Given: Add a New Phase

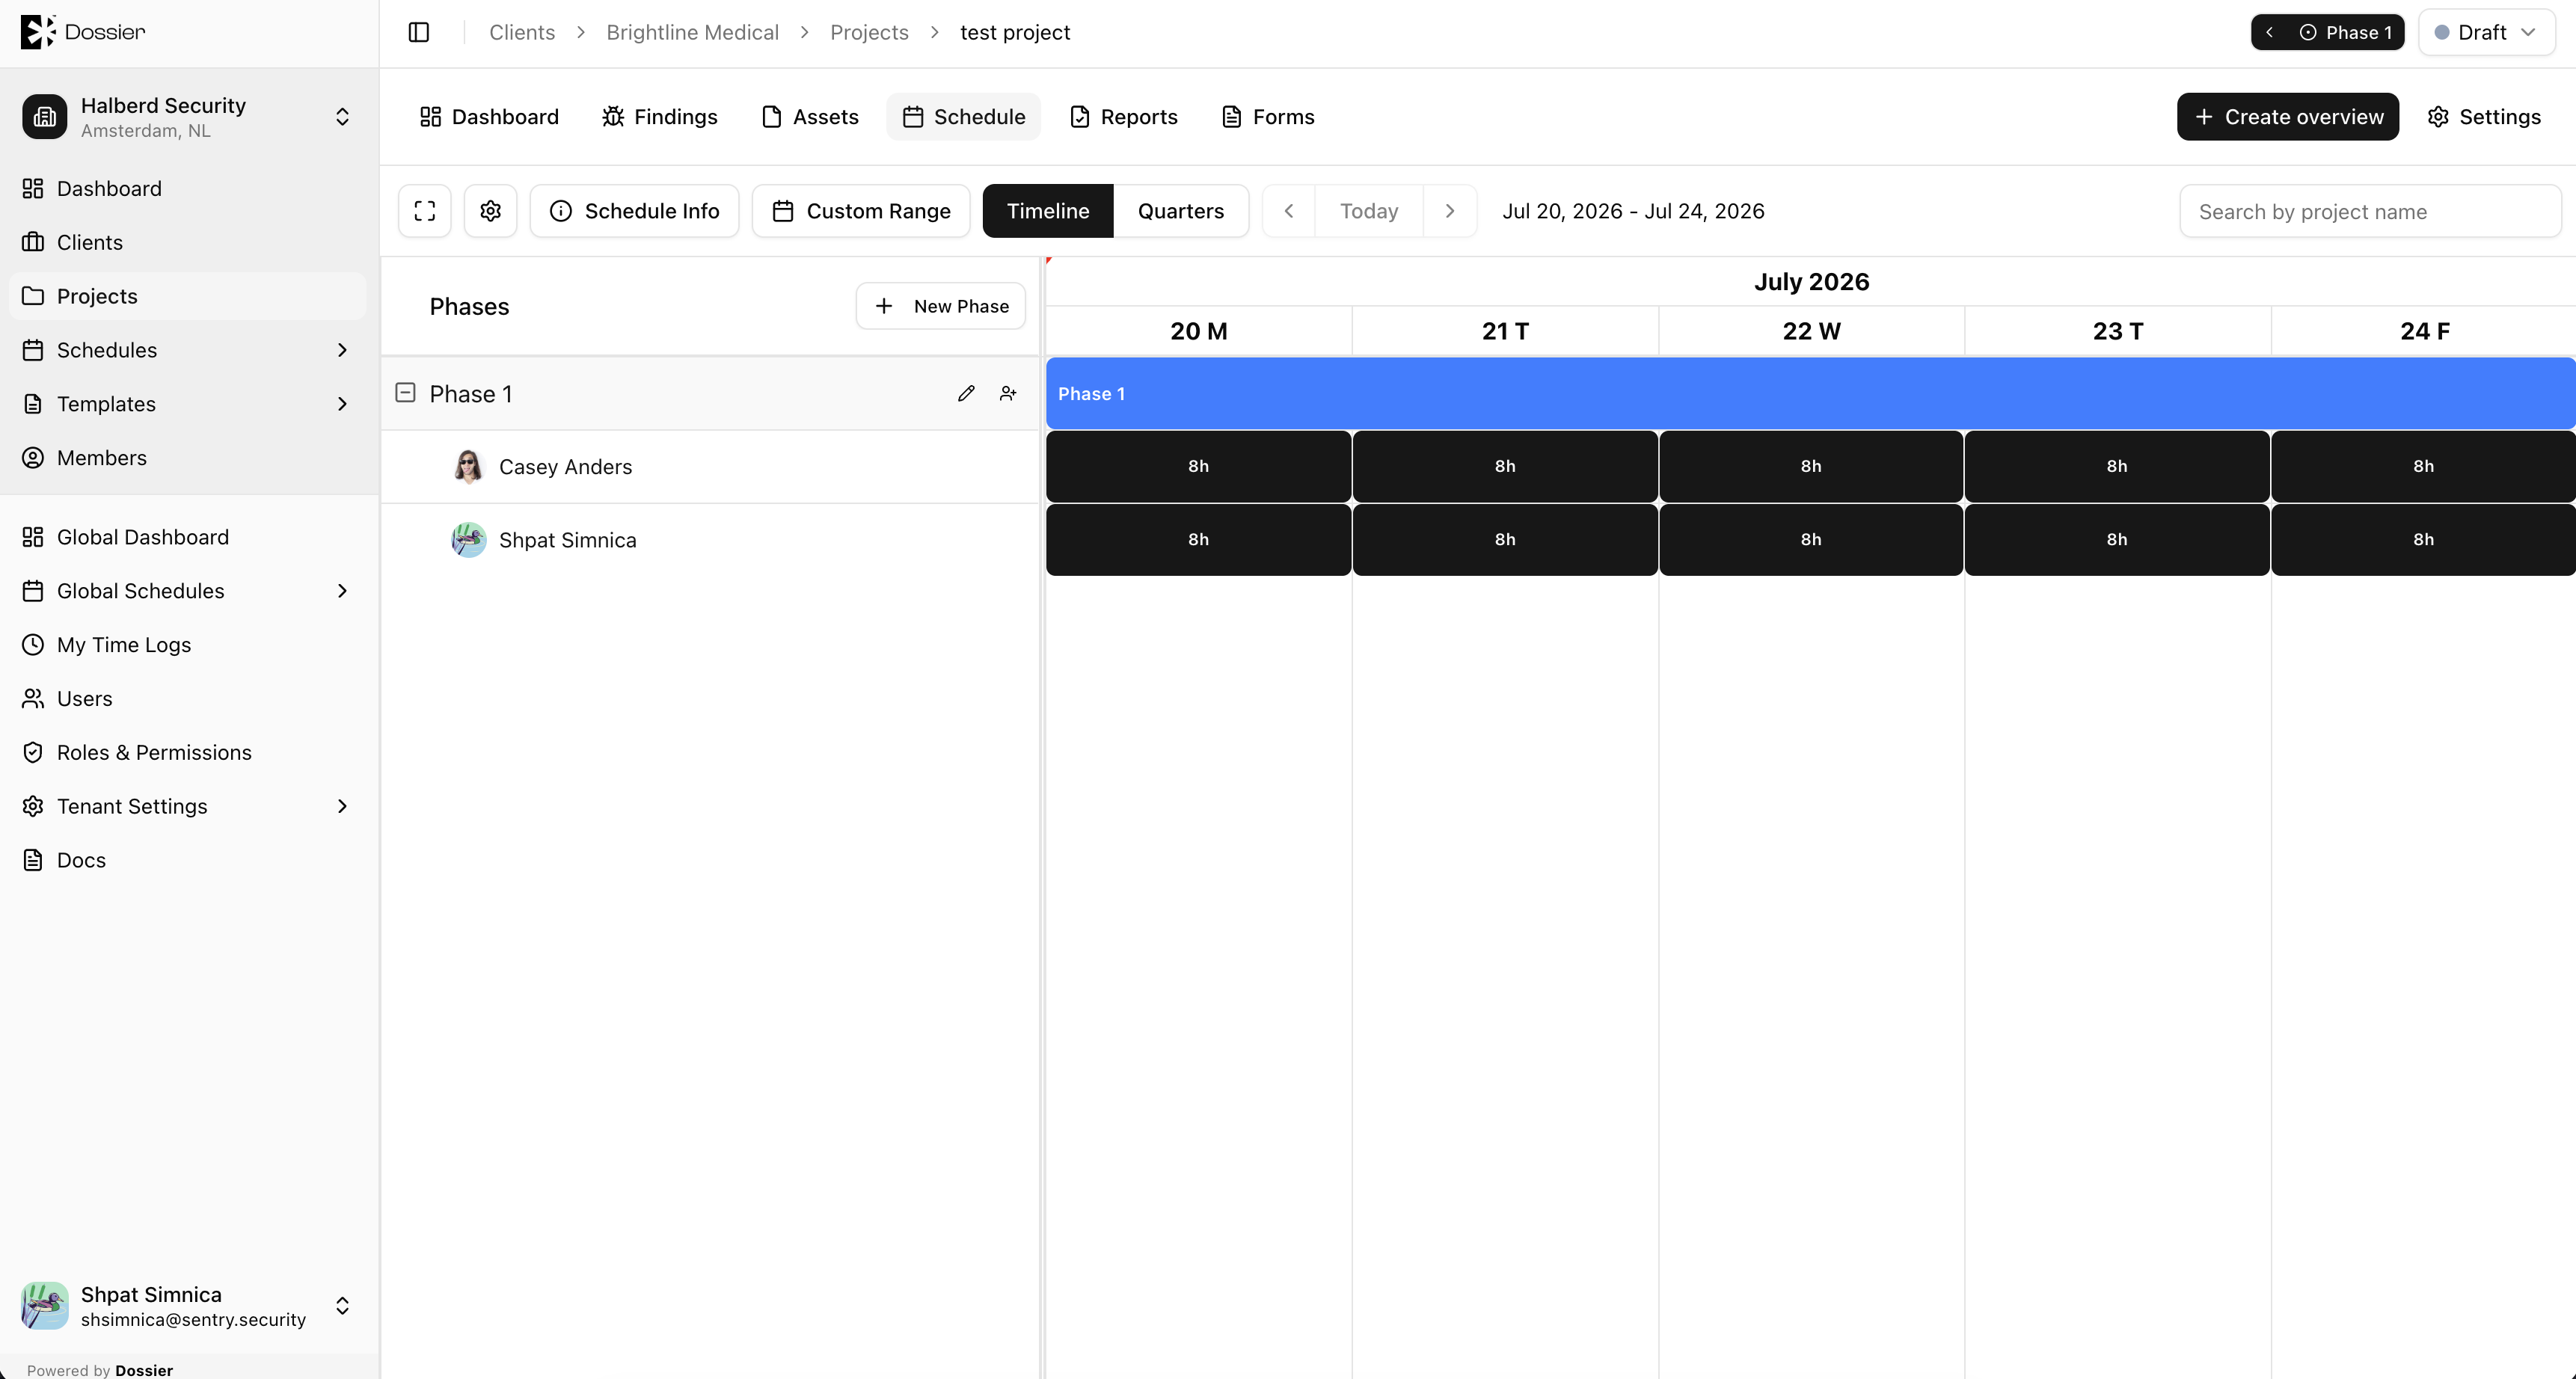Looking at the screenshot, I should 941,306.
